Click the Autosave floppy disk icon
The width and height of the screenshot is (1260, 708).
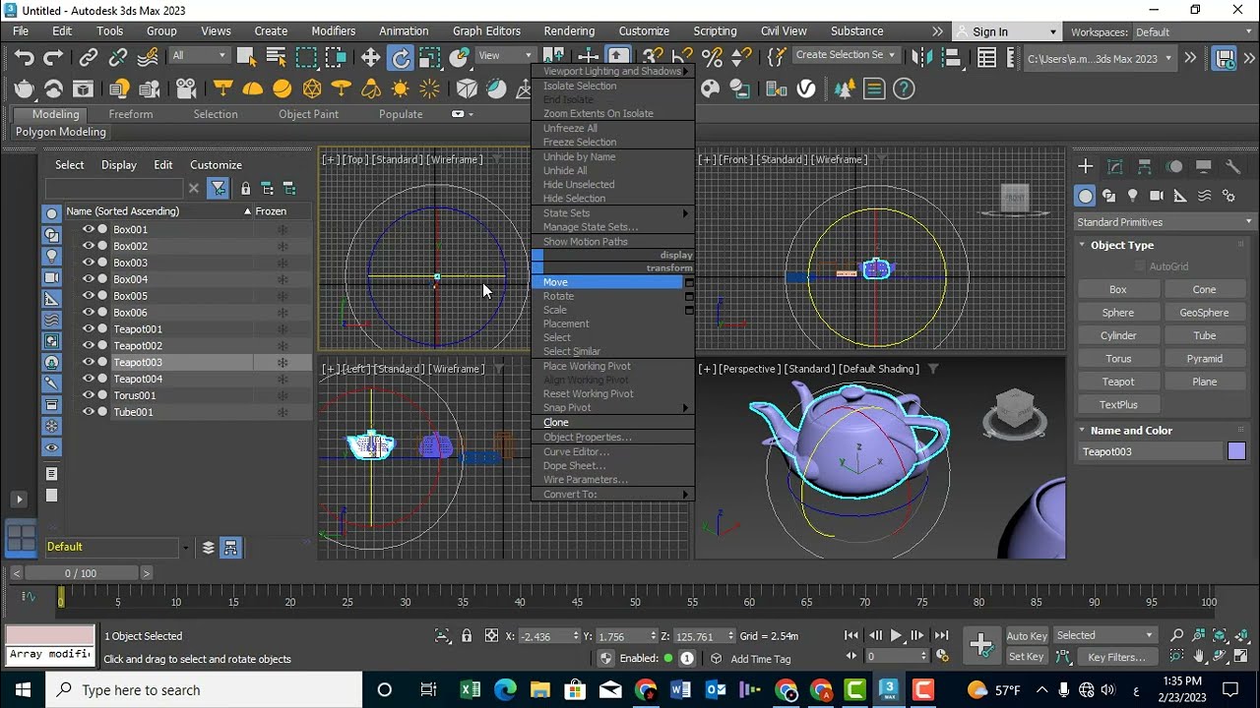(x=1225, y=58)
